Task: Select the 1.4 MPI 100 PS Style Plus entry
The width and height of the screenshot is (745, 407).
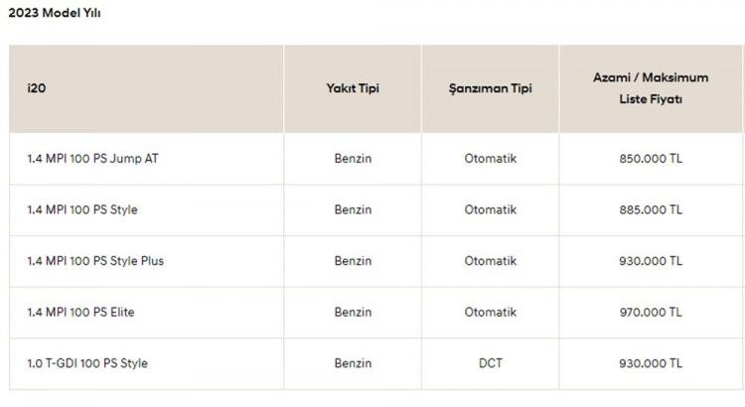Action: point(95,261)
